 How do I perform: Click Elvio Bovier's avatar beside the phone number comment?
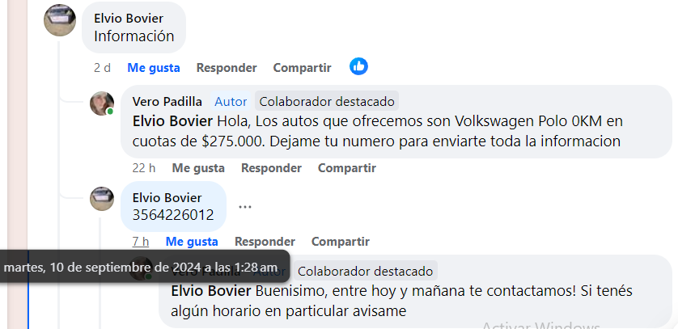pos(102,199)
